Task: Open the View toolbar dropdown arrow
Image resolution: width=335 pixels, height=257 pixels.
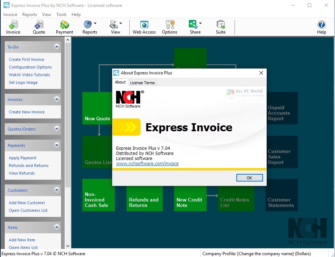Action: 121,24
